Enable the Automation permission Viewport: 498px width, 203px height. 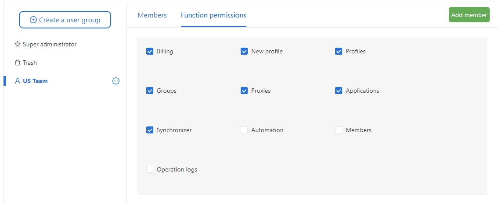coord(244,130)
